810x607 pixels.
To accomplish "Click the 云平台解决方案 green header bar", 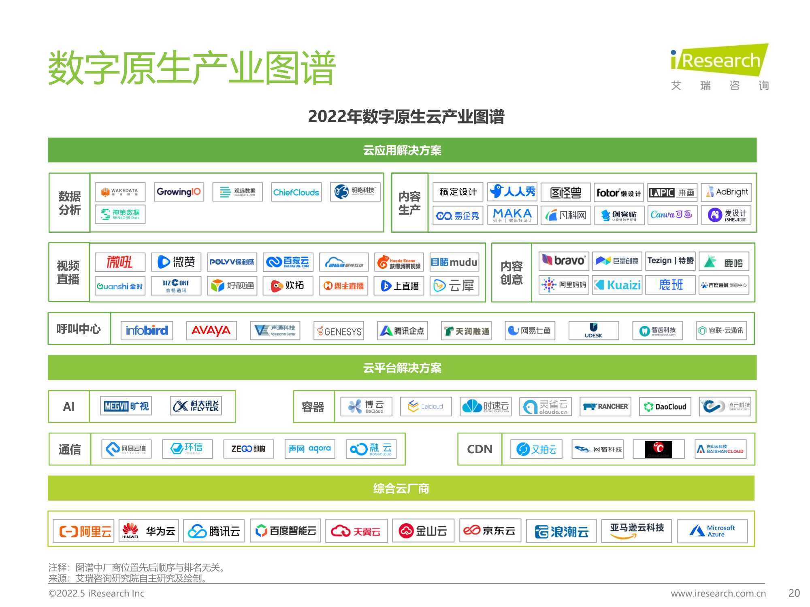I will (x=402, y=368).
